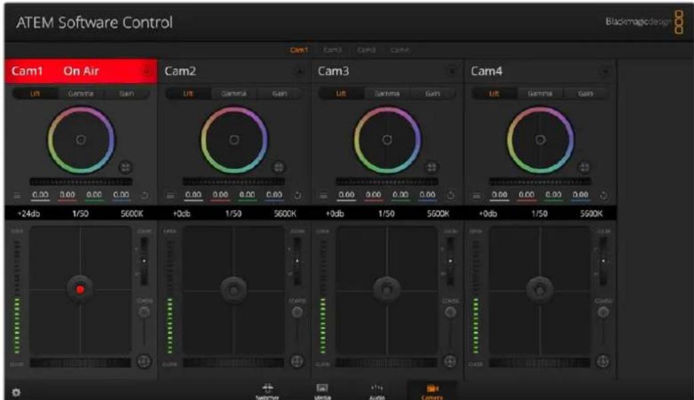Open Cam1 gain setting showing +24db
Screen dimensions: 694x400
click(29, 214)
